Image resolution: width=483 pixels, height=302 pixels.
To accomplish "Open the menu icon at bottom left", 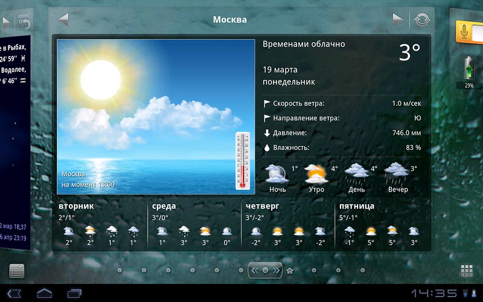I will [x=17, y=271].
